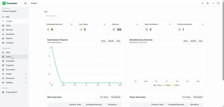
Task: Click the Insights lightbulb icon
Action: [x=3, y=21]
